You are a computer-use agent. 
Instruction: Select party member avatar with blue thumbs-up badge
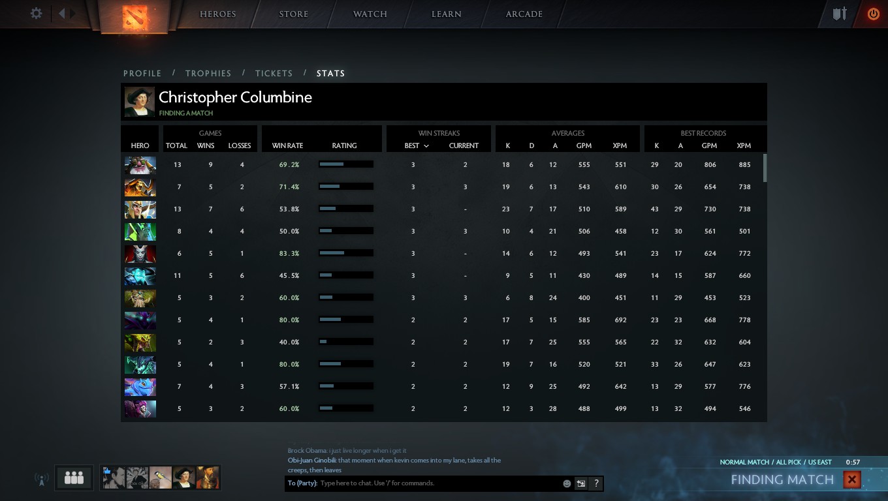(x=114, y=478)
